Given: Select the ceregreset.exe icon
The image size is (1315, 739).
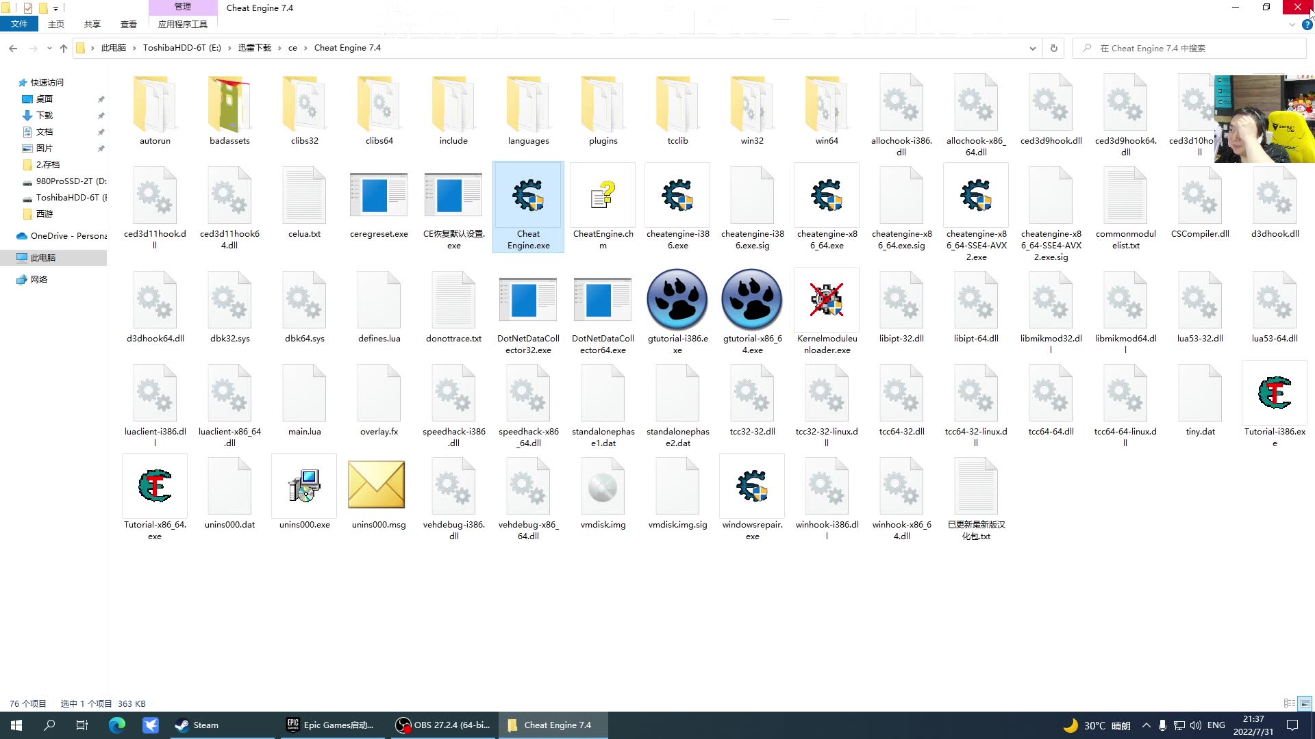Looking at the screenshot, I should (x=379, y=196).
